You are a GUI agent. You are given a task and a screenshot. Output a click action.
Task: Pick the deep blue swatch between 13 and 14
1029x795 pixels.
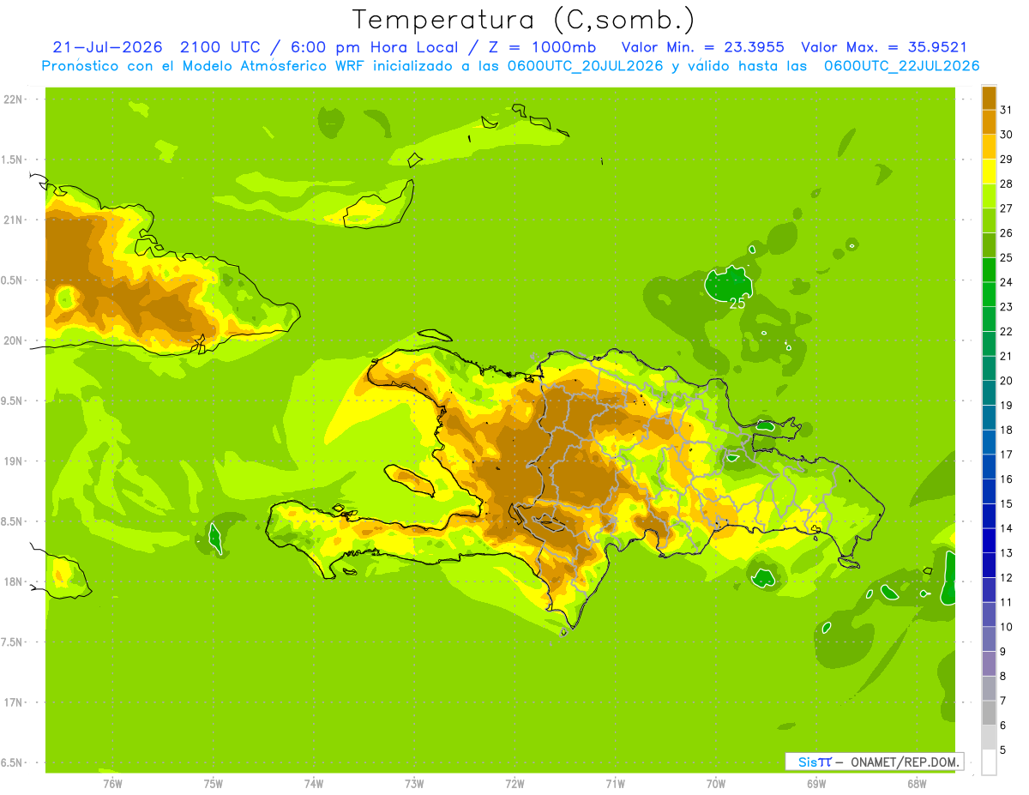pos(989,540)
